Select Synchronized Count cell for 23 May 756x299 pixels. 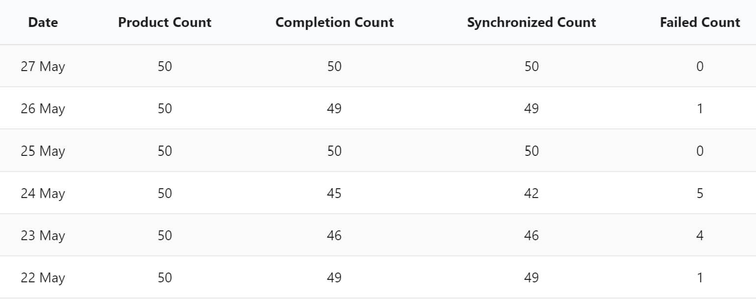531,235
